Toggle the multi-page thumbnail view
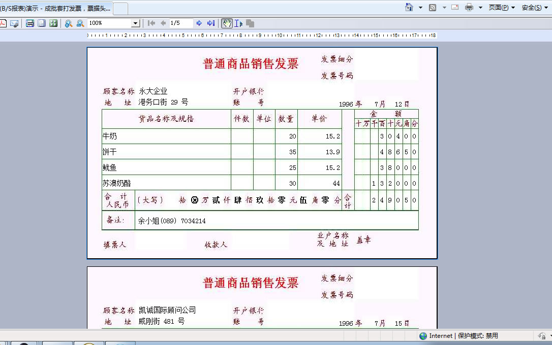Screen dimensions: 552x345 [53, 23]
